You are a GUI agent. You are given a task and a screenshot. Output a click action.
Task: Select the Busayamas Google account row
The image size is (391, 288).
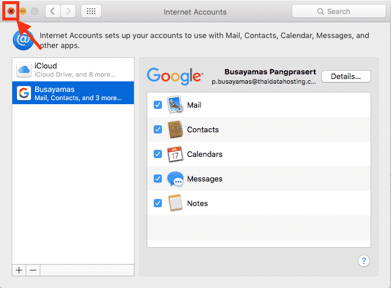pos(73,93)
